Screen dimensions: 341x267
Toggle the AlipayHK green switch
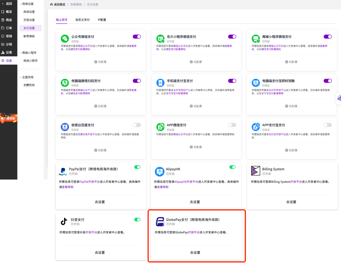pos(232,167)
